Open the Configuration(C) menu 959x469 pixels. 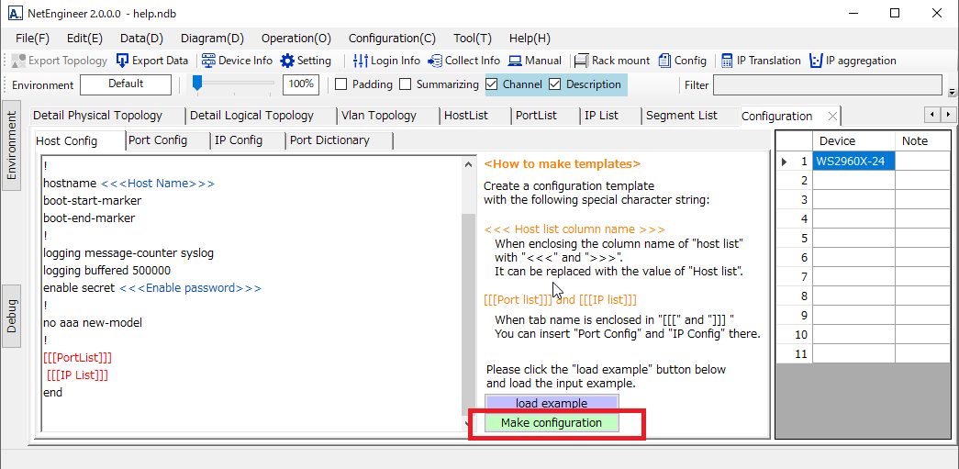(392, 39)
